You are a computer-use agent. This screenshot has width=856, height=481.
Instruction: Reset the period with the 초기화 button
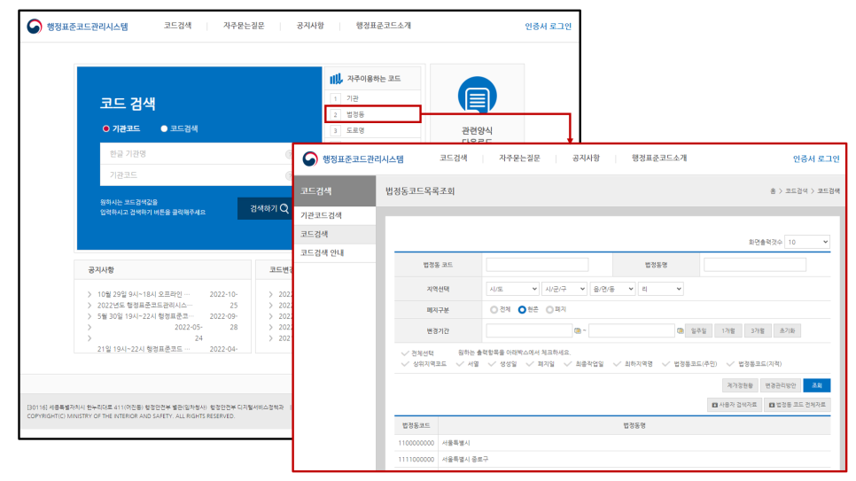click(787, 331)
